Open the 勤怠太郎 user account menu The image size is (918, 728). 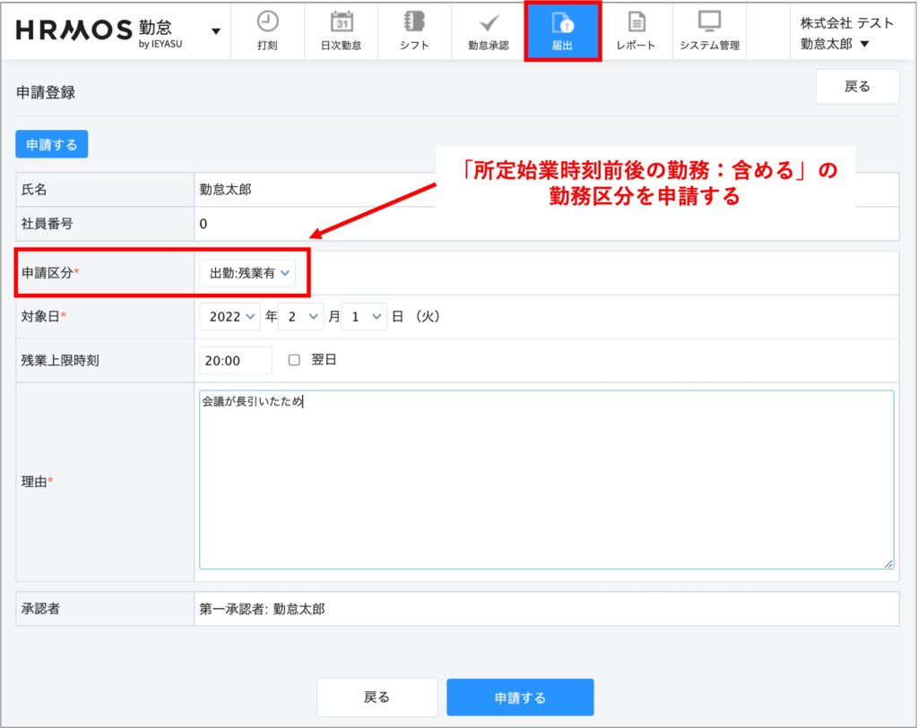pos(835,44)
